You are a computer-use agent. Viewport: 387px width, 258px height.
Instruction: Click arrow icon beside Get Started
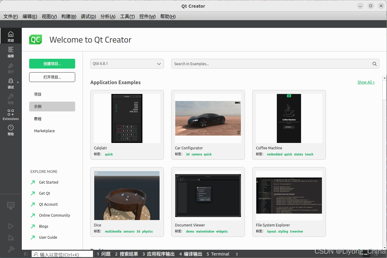(x=33, y=182)
